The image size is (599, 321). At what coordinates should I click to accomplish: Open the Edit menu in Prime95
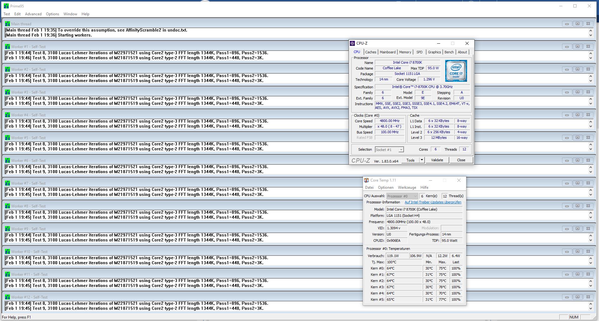(x=18, y=14)
